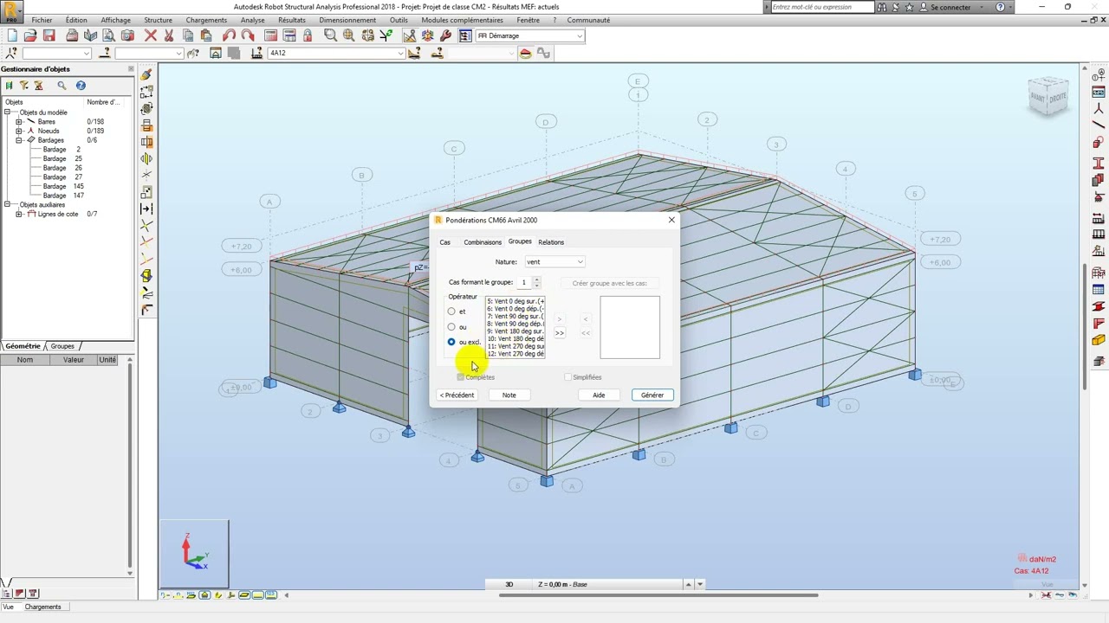Click the blue help icon in Gestionnaire d'objets
The height and width of the screenshot is (623, 1109).
tap(81, 86)
